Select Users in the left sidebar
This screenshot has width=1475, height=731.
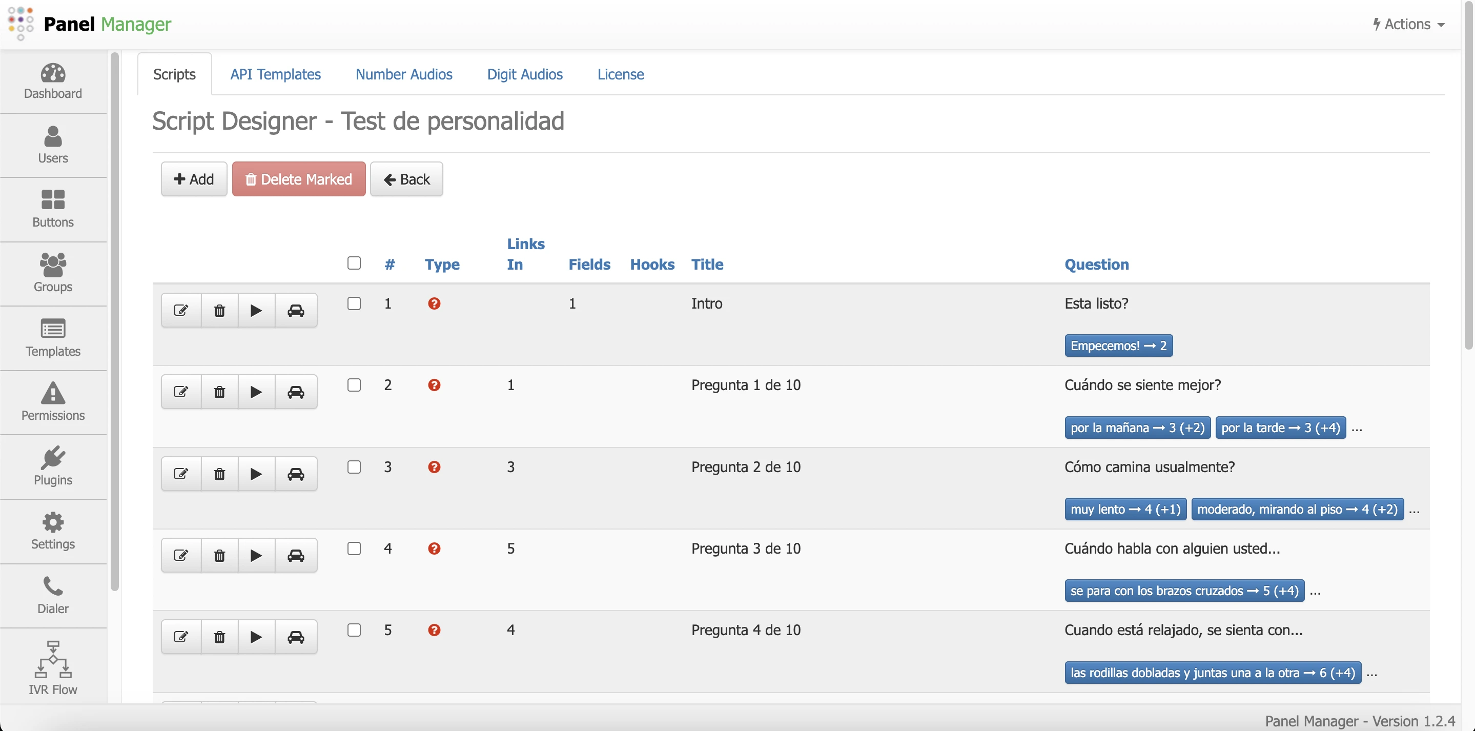(53, 145)
